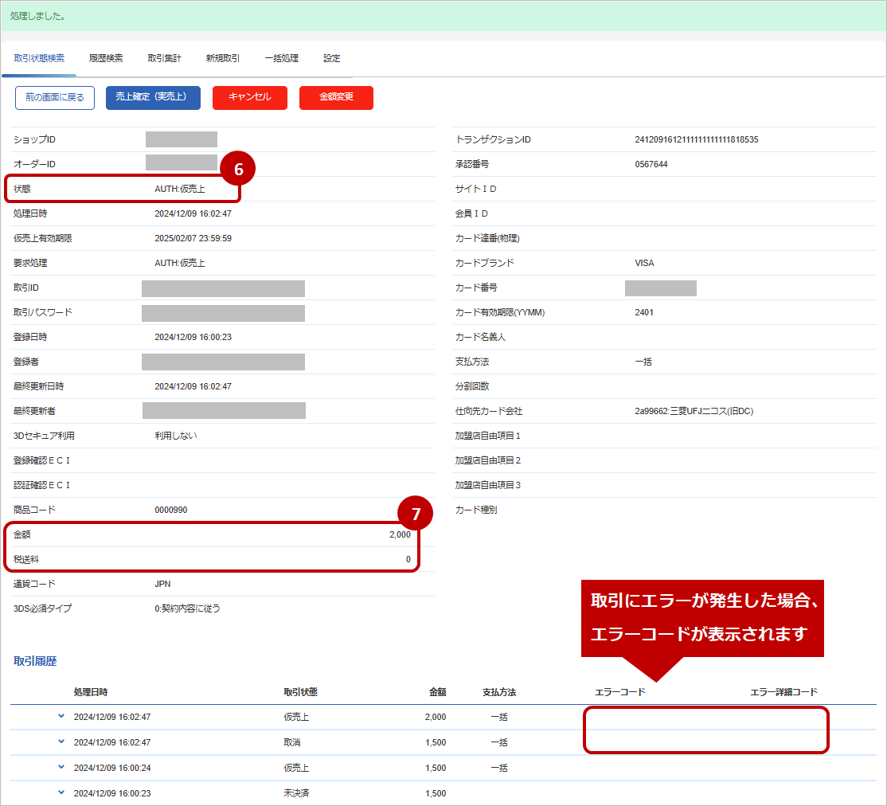The height and width of the screenshot is (806, 887).
Task: Expand the 取消 history row chevron
Action: (61, 741)
